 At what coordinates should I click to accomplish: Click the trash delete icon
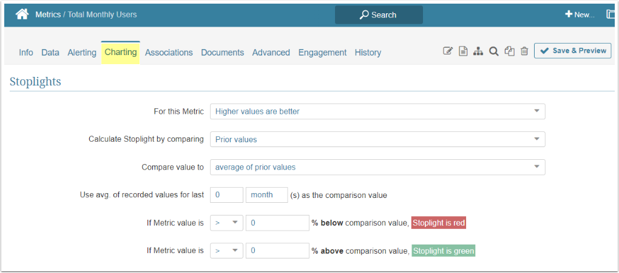(524, 51)
